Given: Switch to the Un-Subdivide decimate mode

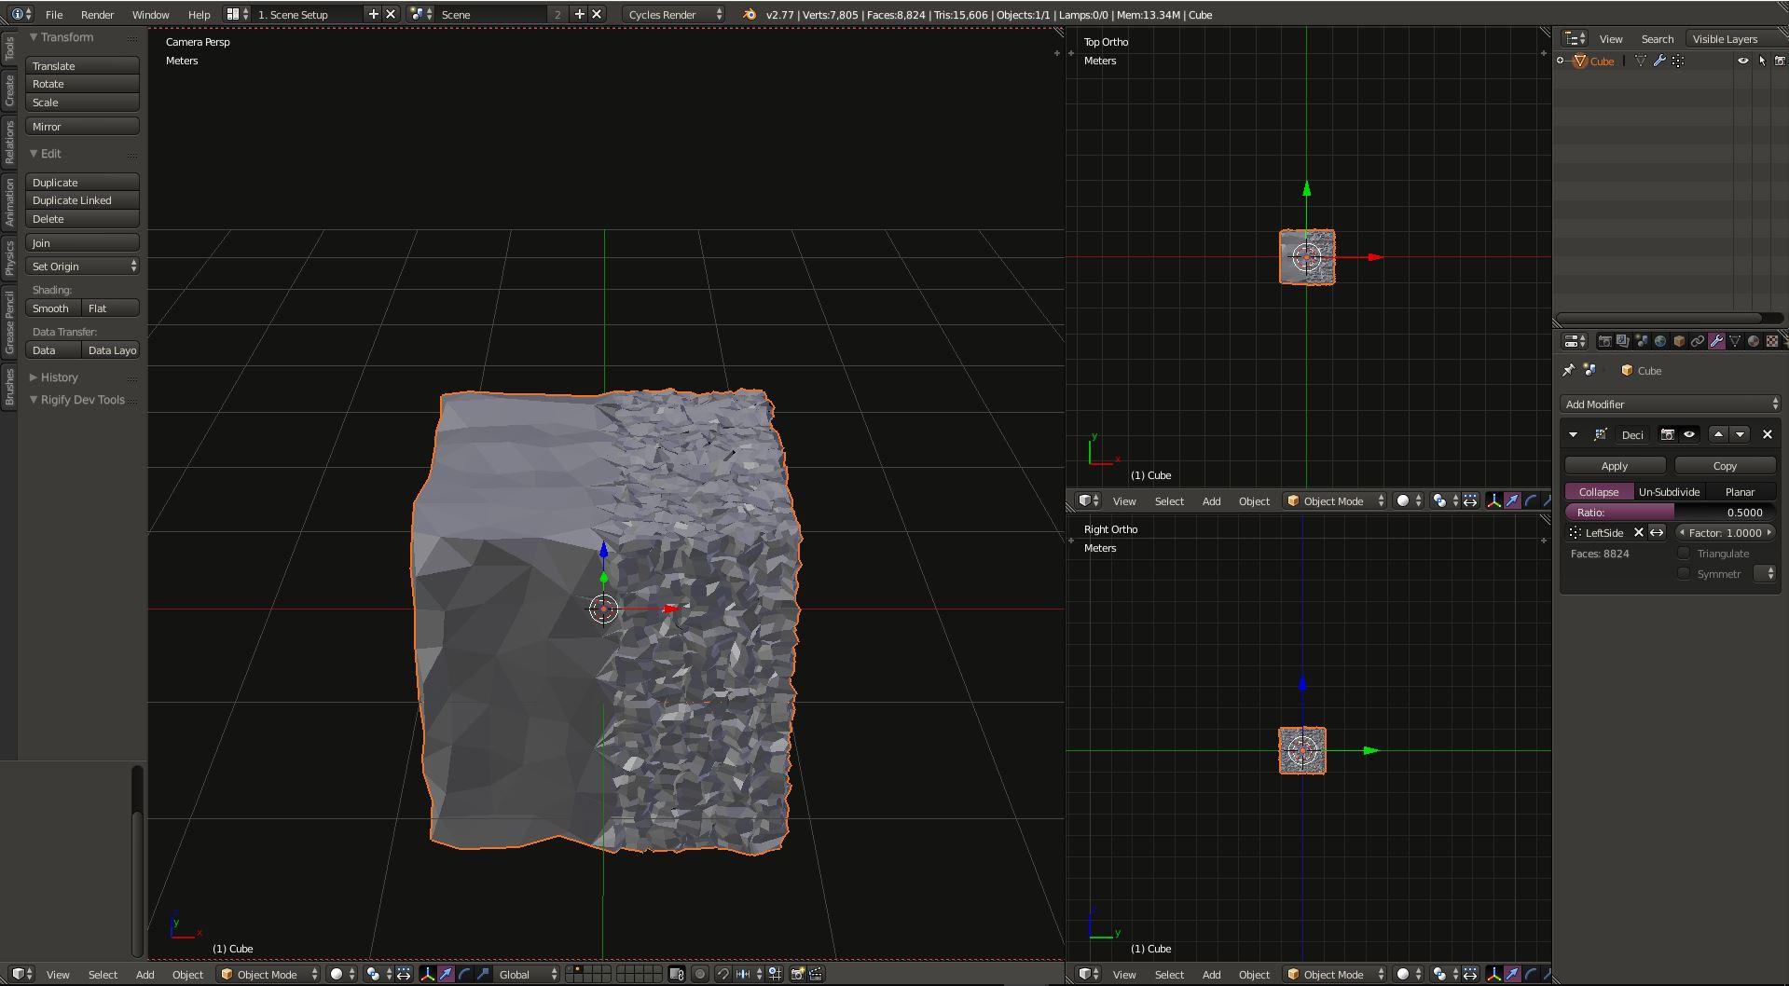Looking at the screenshot, I should click(1669, 492).
